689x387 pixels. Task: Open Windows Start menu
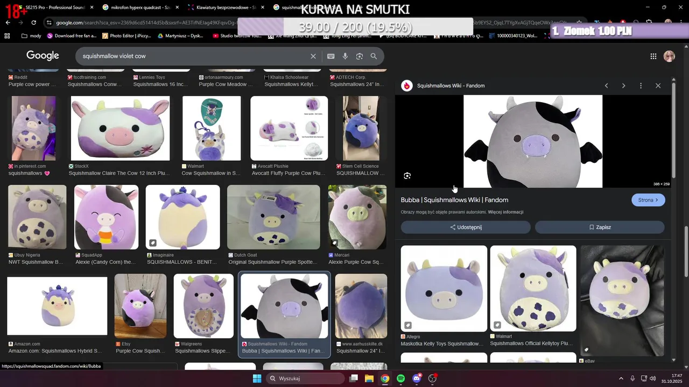click(257, 378)
